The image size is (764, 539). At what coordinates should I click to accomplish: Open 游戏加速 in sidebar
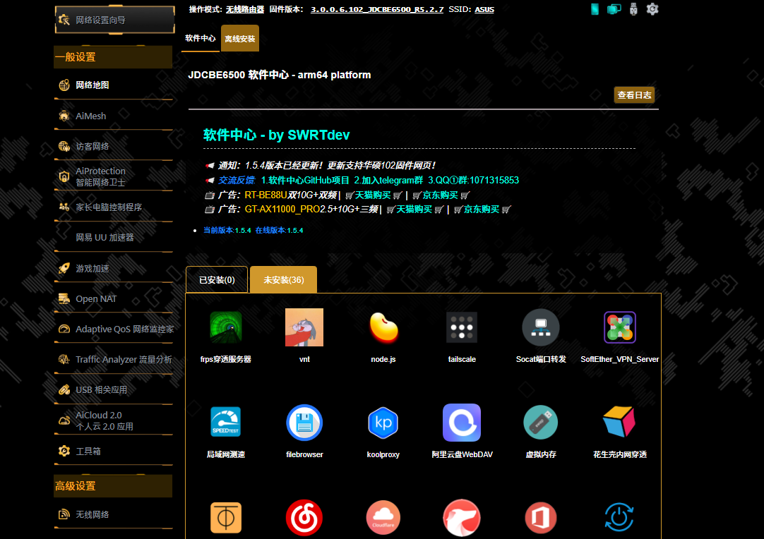pos(114,268)
